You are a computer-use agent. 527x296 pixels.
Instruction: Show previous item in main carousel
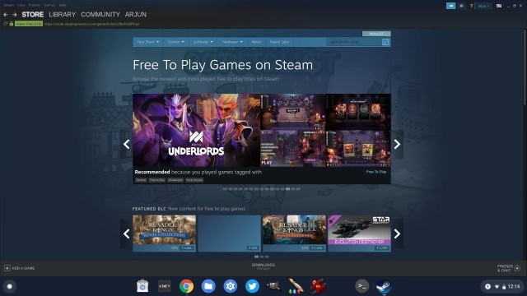126,144
